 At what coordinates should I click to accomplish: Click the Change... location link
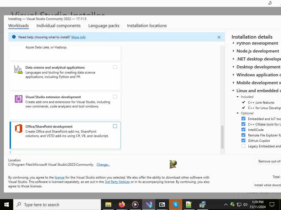(x=103, y=165)
